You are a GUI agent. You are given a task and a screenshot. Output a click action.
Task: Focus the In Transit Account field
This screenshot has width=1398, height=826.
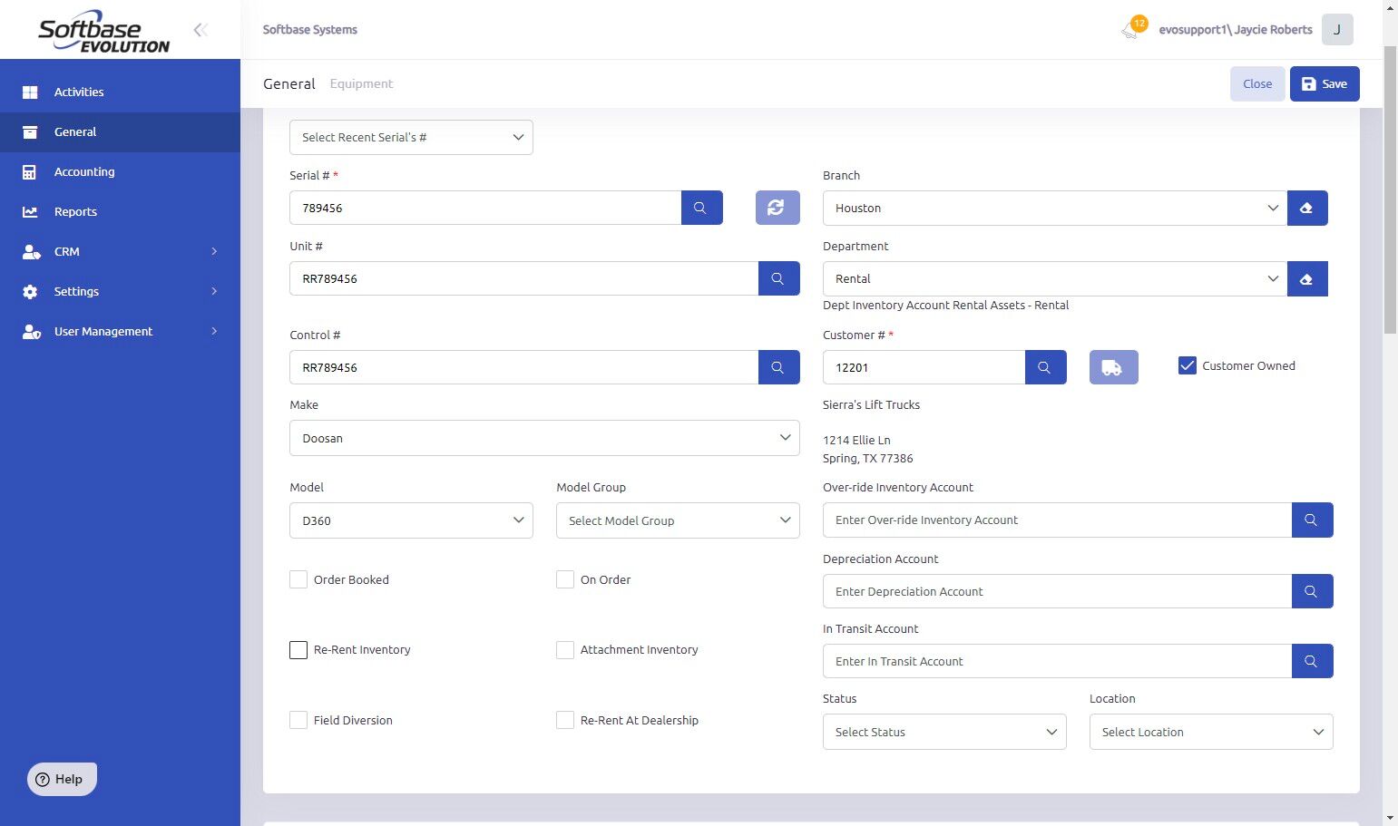1057,661
